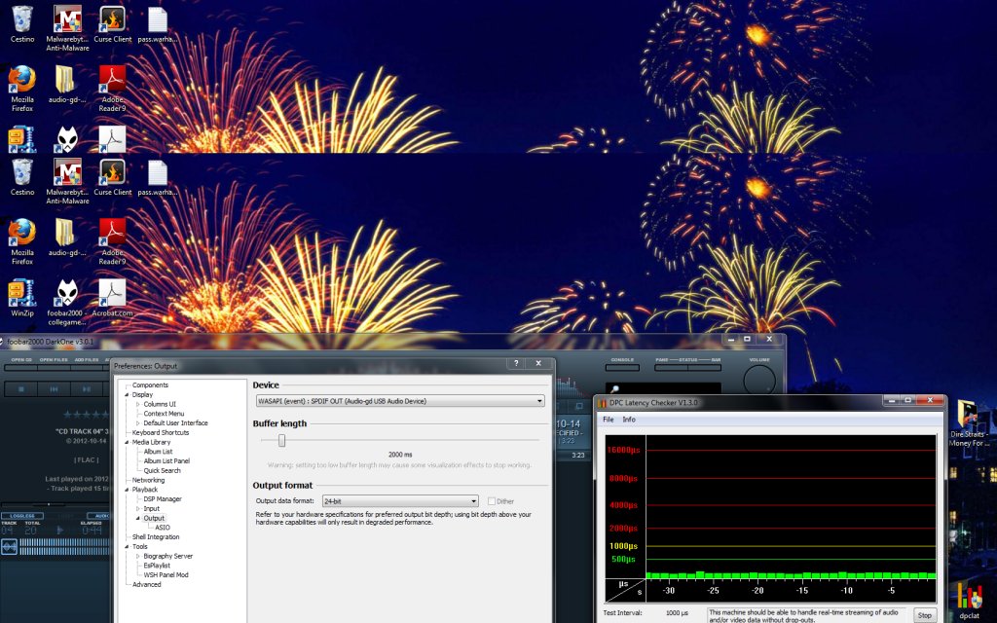Expand the Default User Interface node arrow
Screen dimensions: 997x623
pyautogui.click(x=138, y=423)
